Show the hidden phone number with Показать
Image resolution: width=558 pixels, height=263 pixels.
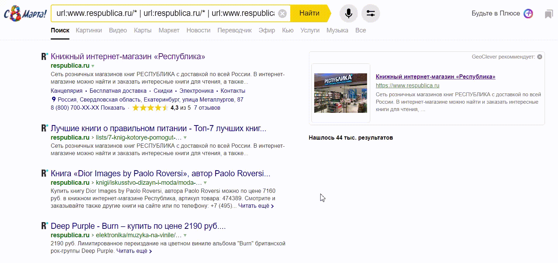[113, 108]
